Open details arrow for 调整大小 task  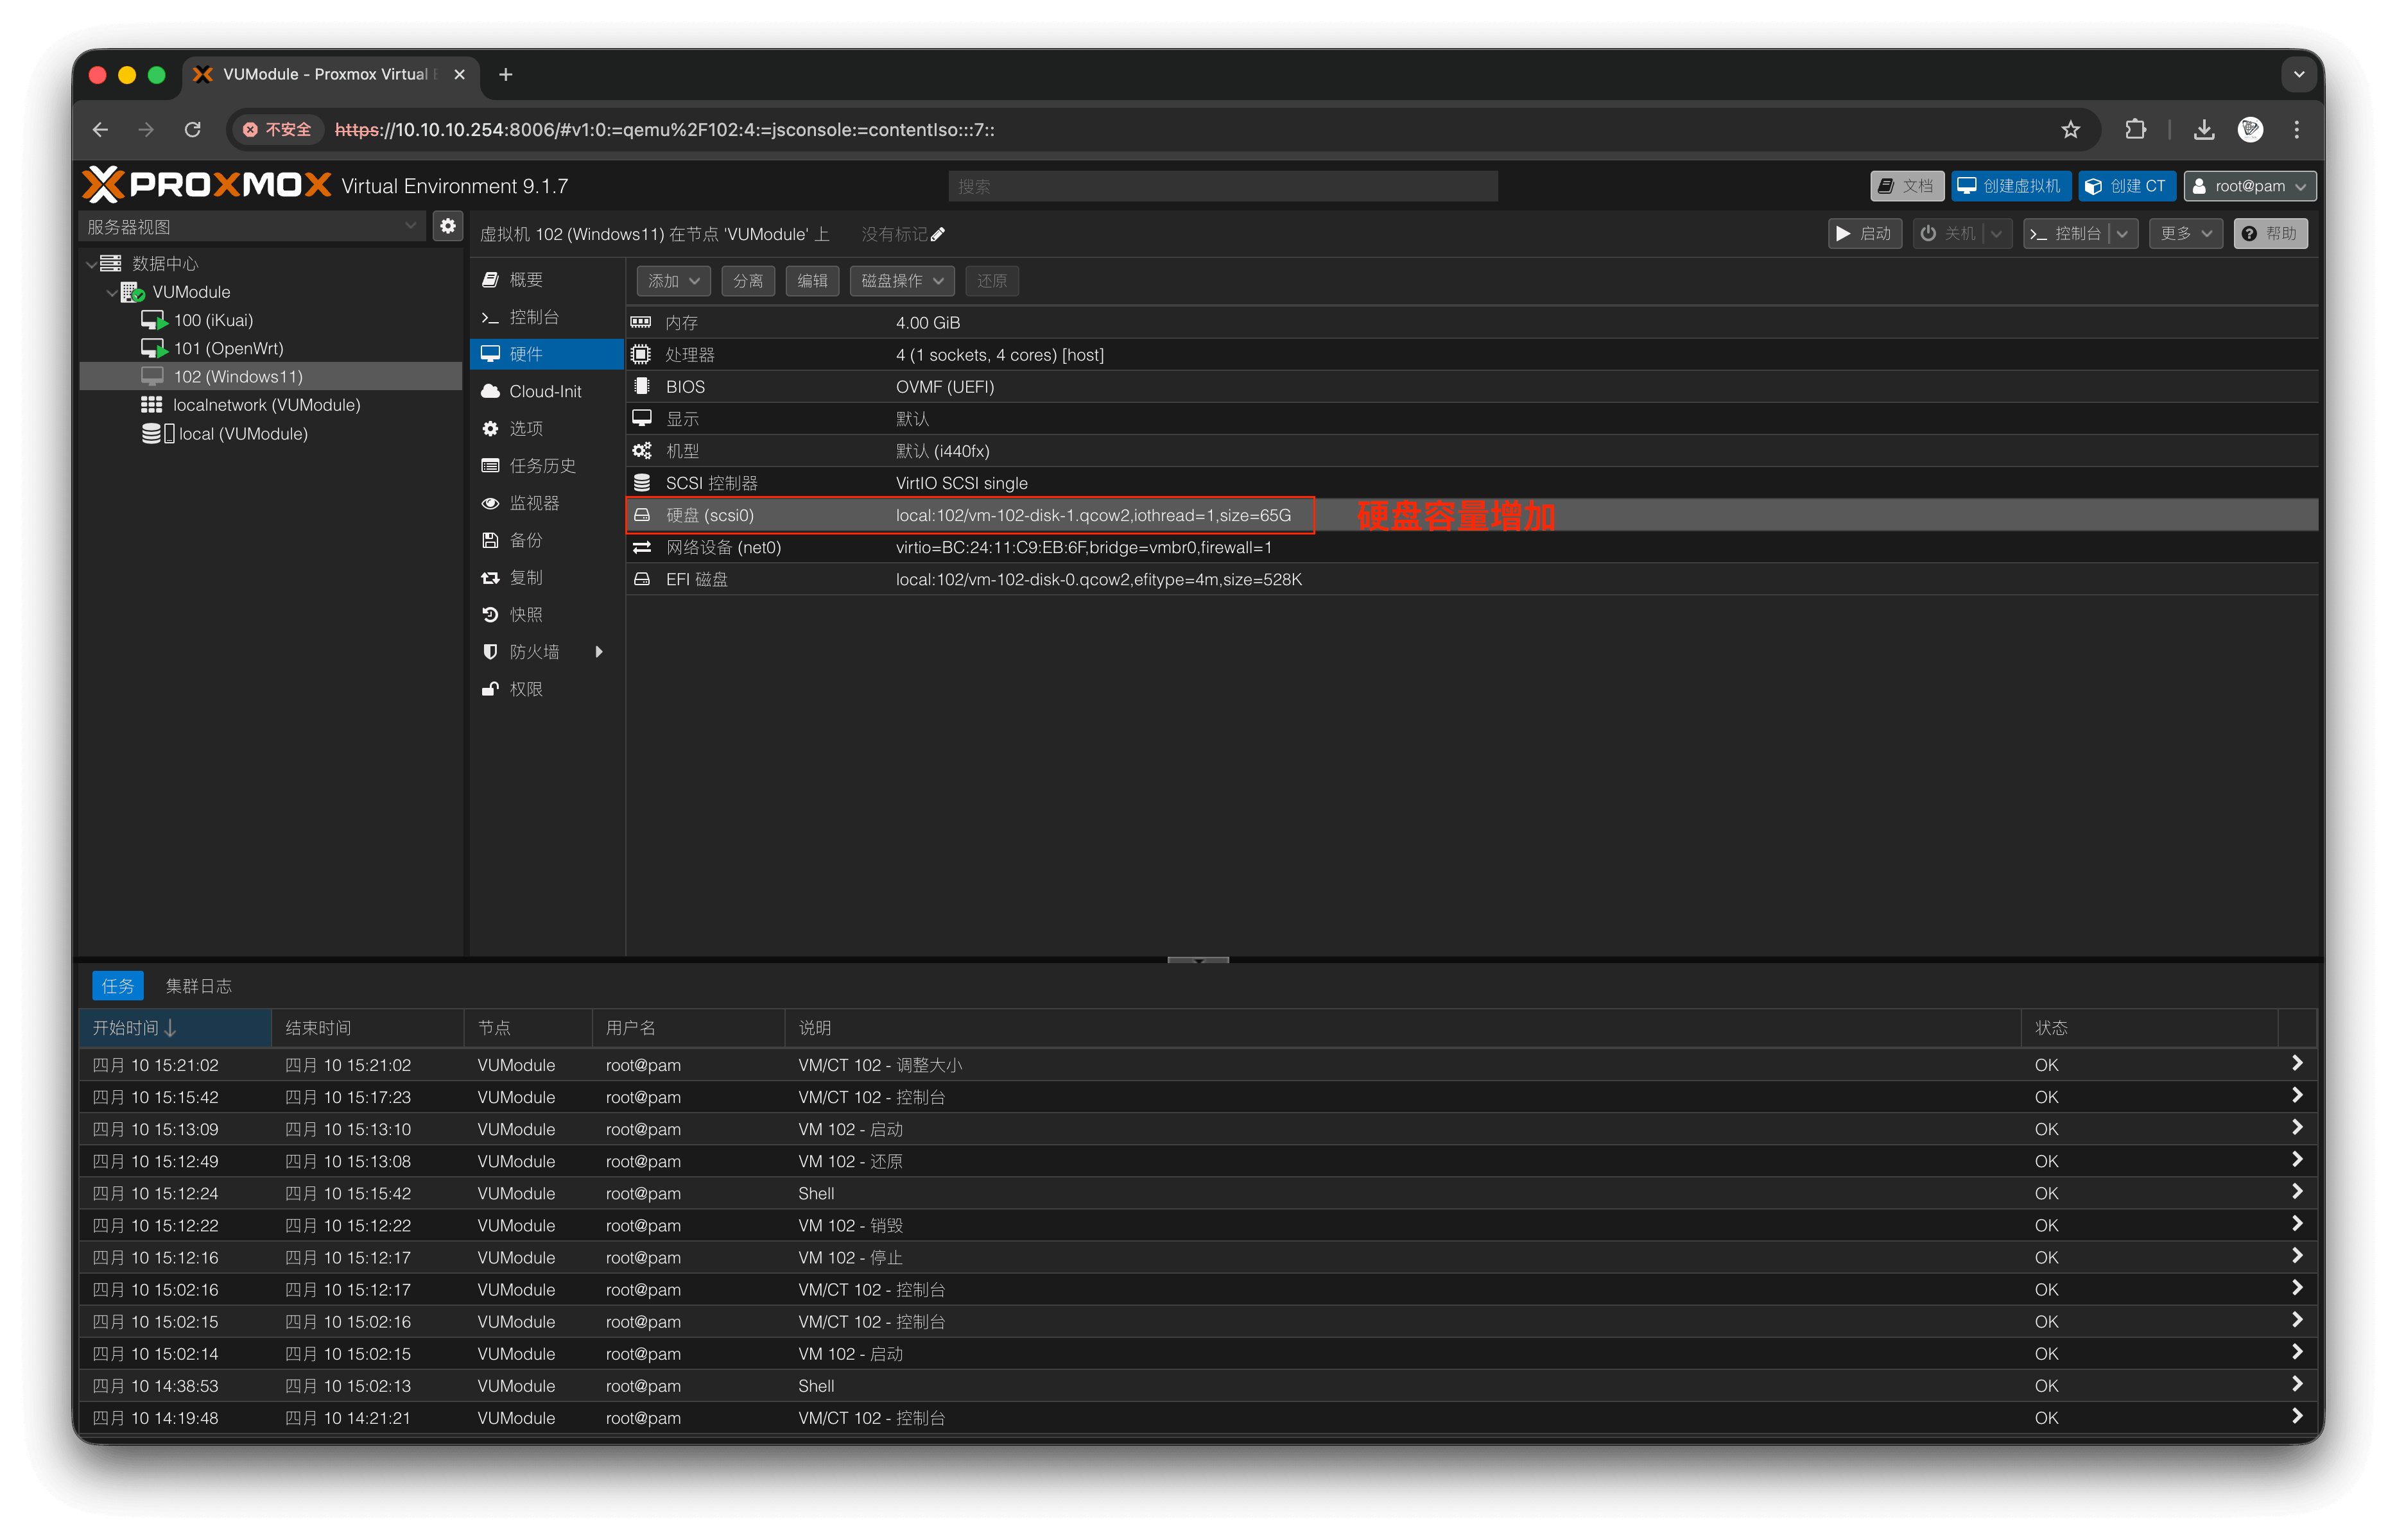click(2296, 1063)
